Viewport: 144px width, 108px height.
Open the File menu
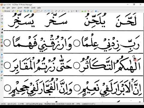[3, 8]
